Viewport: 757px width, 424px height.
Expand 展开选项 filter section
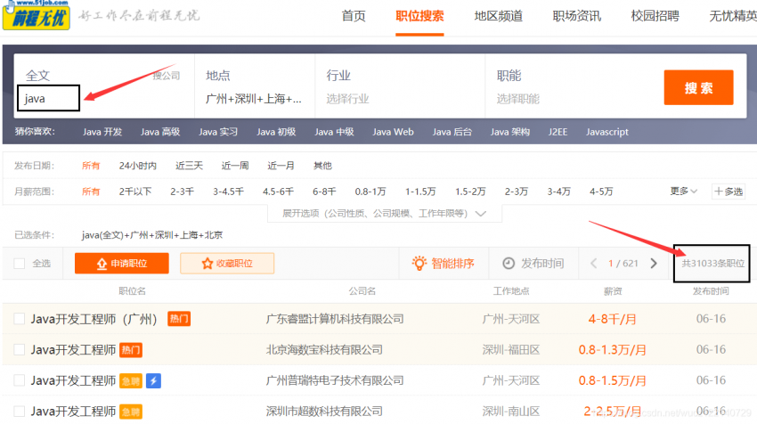(x=384, y=214)
